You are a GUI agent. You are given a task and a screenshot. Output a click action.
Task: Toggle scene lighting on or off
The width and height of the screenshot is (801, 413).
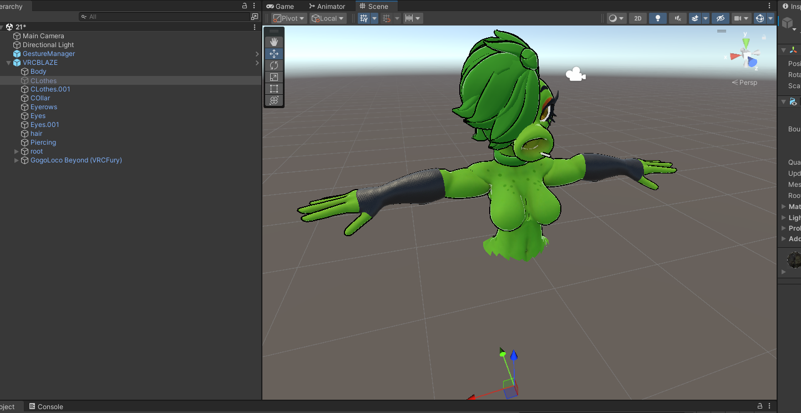point(658,18)
